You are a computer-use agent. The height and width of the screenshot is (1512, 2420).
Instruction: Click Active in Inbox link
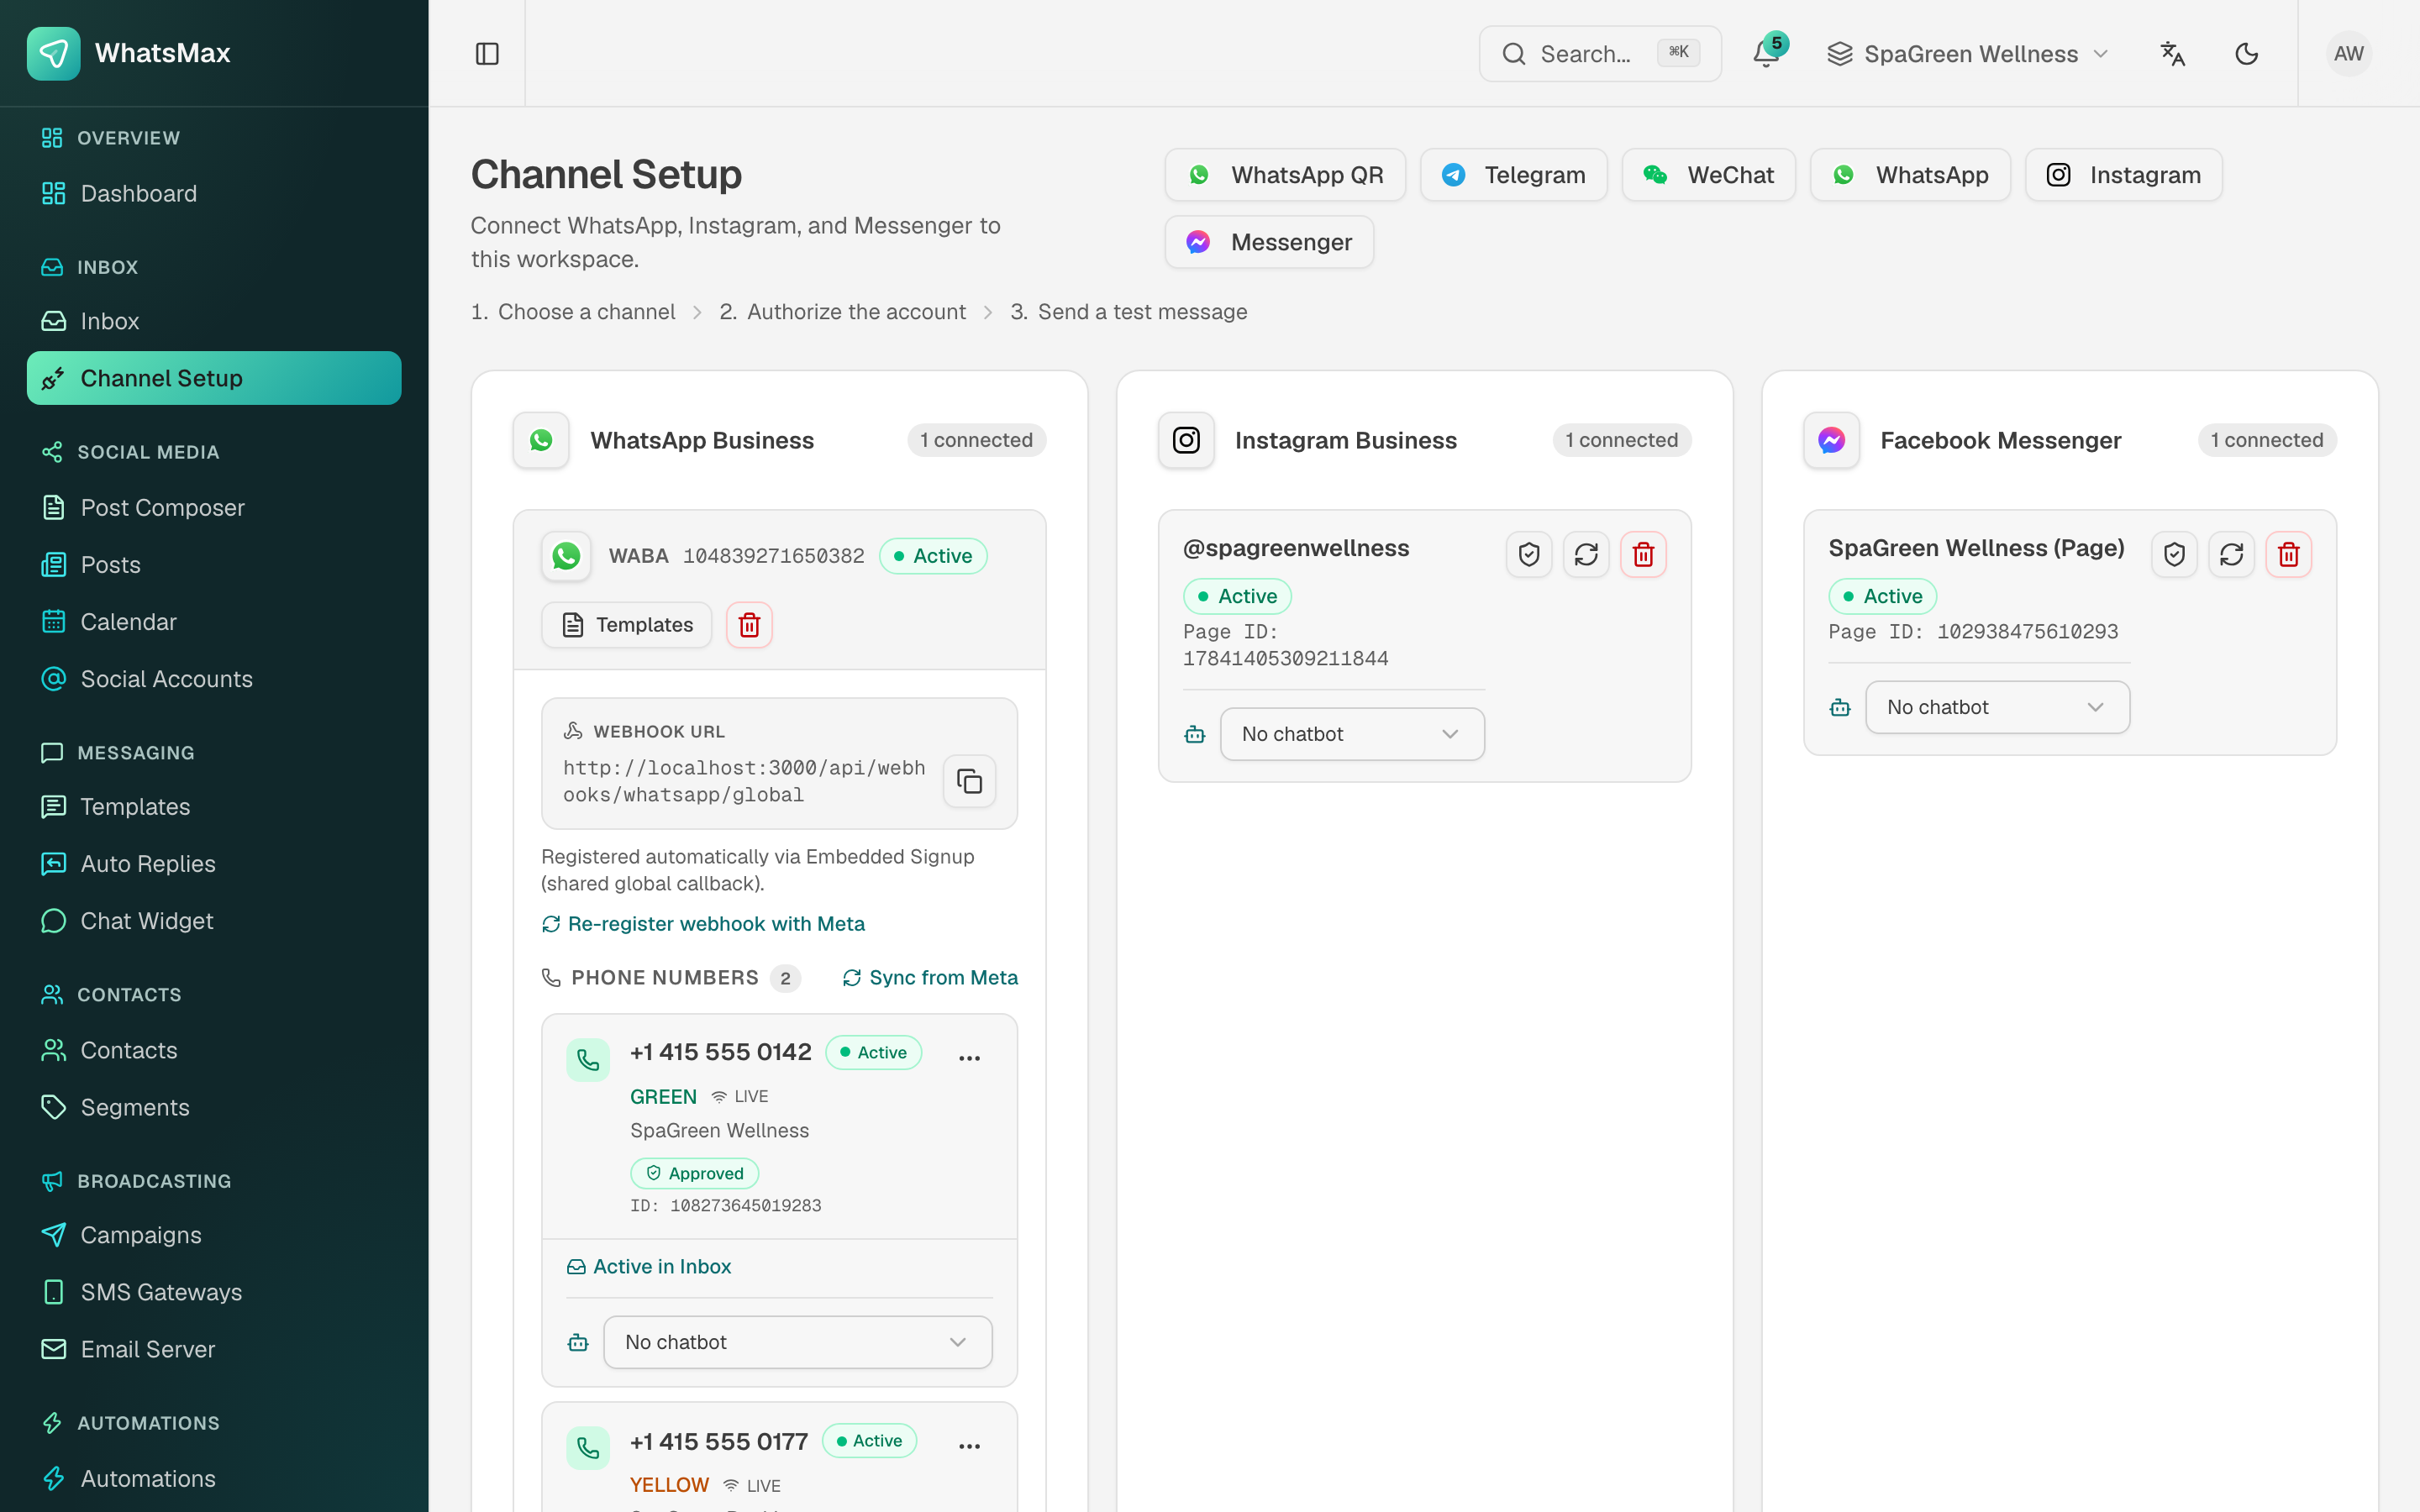[x=649, y=1267]
